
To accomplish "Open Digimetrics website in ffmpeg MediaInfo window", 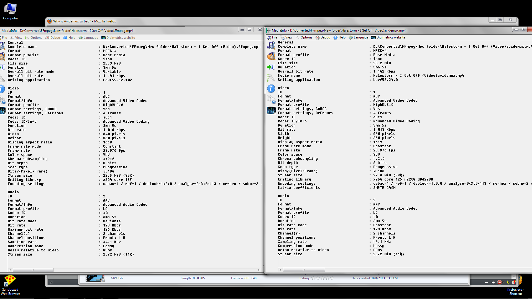I will click(x=118, y=38).
